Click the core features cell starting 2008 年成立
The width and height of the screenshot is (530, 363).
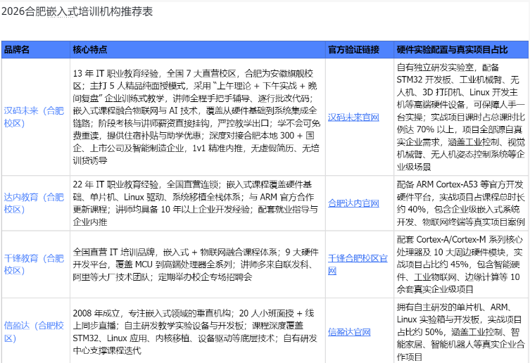pos(197,331)
